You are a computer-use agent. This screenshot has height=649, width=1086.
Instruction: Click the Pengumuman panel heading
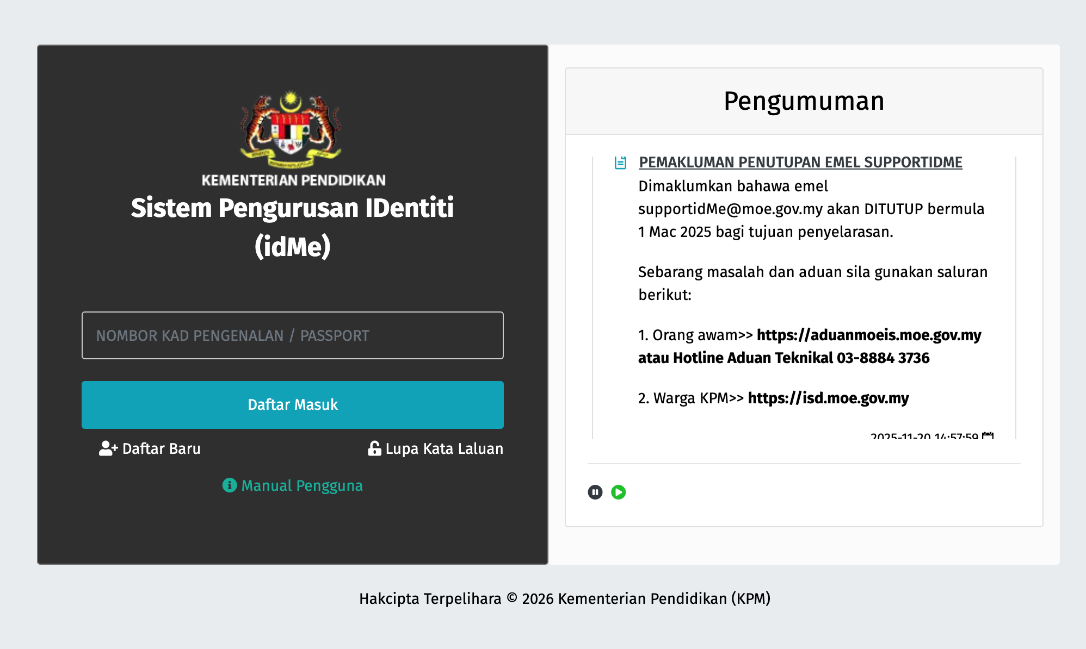804,101
